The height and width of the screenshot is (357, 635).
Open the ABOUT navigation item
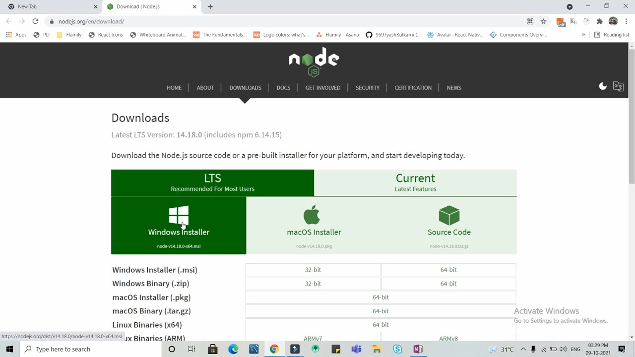[205, 88]
